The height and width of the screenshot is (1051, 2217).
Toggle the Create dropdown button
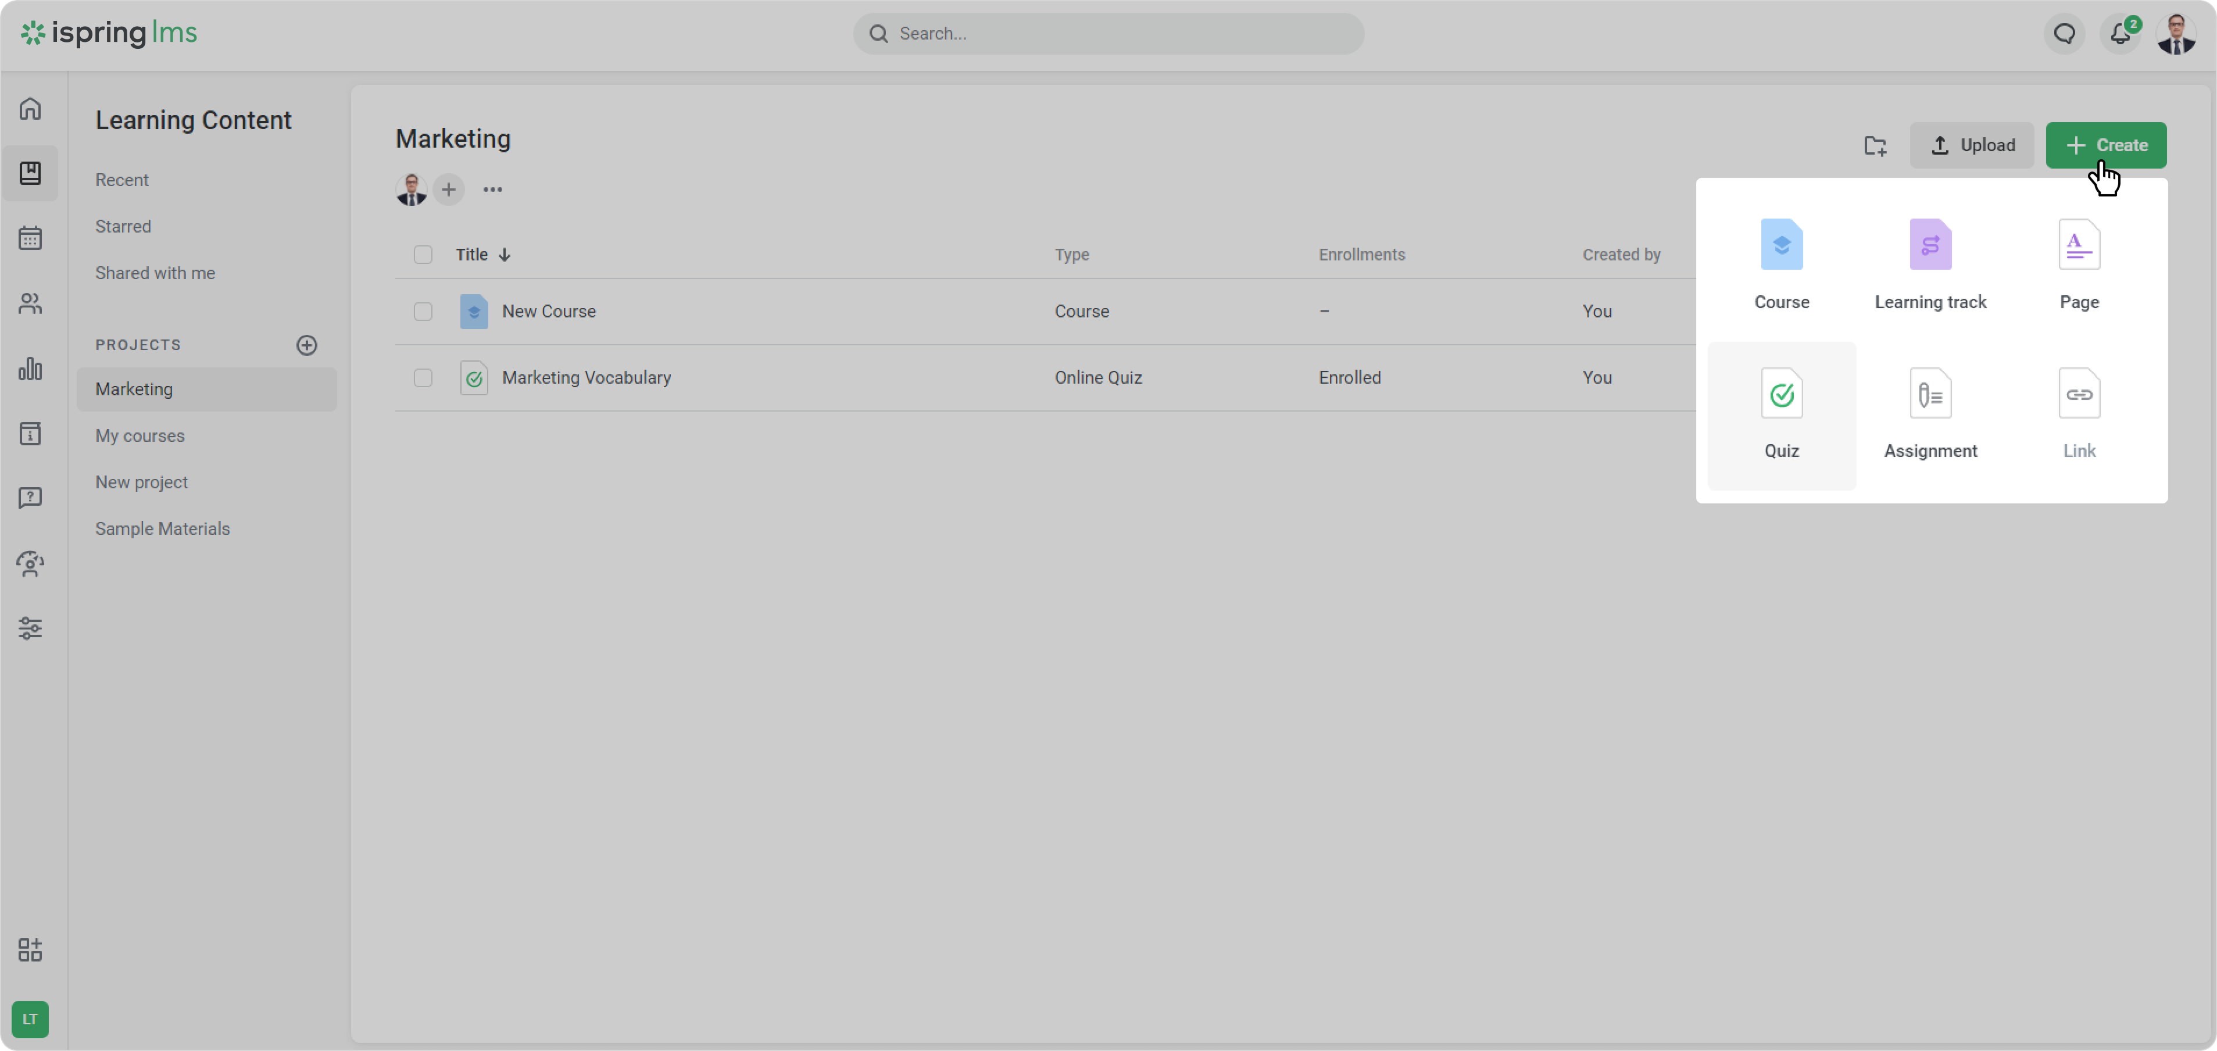[2105, 145]
